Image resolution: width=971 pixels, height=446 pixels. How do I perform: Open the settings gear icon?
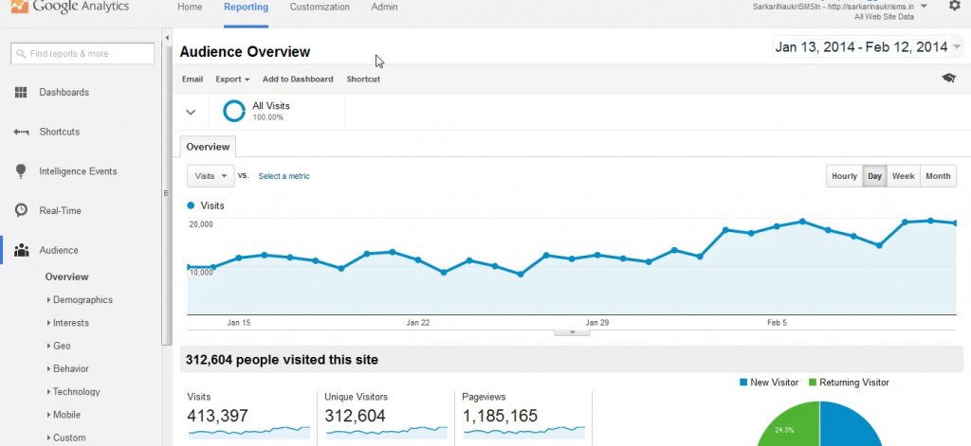tap(954, 6)
